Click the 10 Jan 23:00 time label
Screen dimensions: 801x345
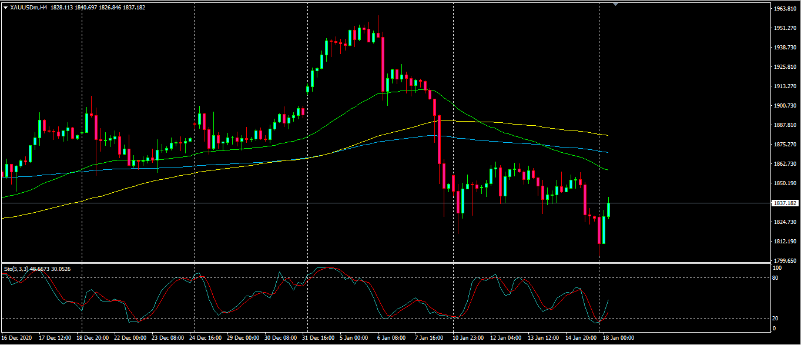[468, 338]
